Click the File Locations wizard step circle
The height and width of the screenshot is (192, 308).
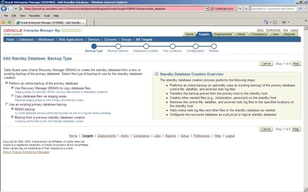point(172,46)
